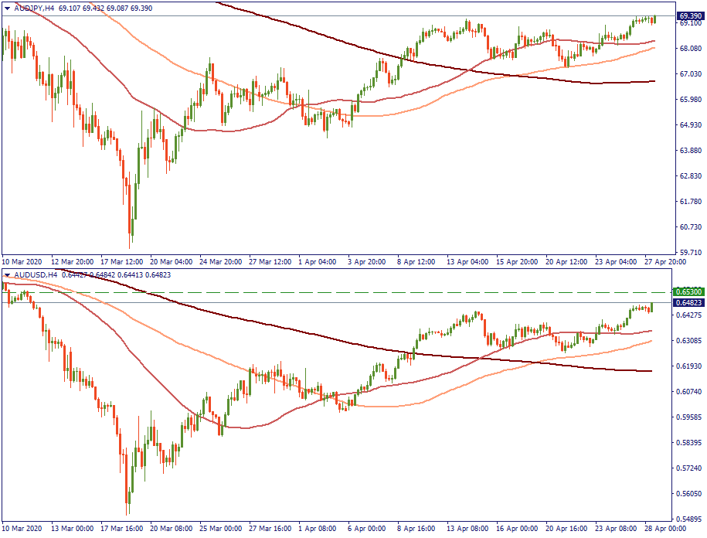Screen dimensions: 707x538
Task: Click the 10 Mar 2020 date on AUDUSD axis
Action: coord(23,529)
